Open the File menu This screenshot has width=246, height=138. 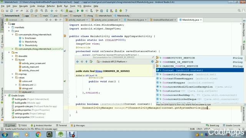(x=3, y=6)
